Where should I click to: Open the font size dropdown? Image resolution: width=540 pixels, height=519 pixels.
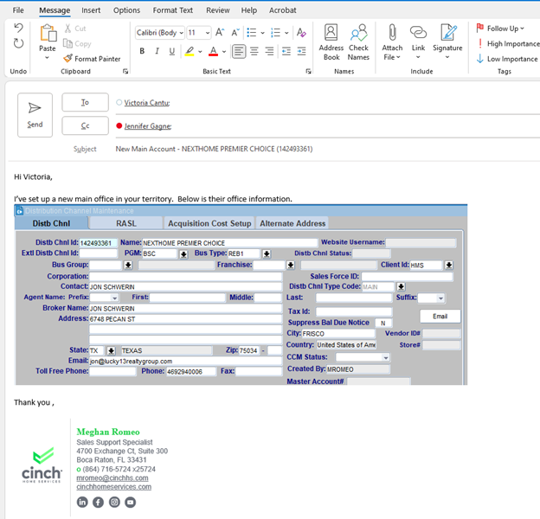(208, 33)
